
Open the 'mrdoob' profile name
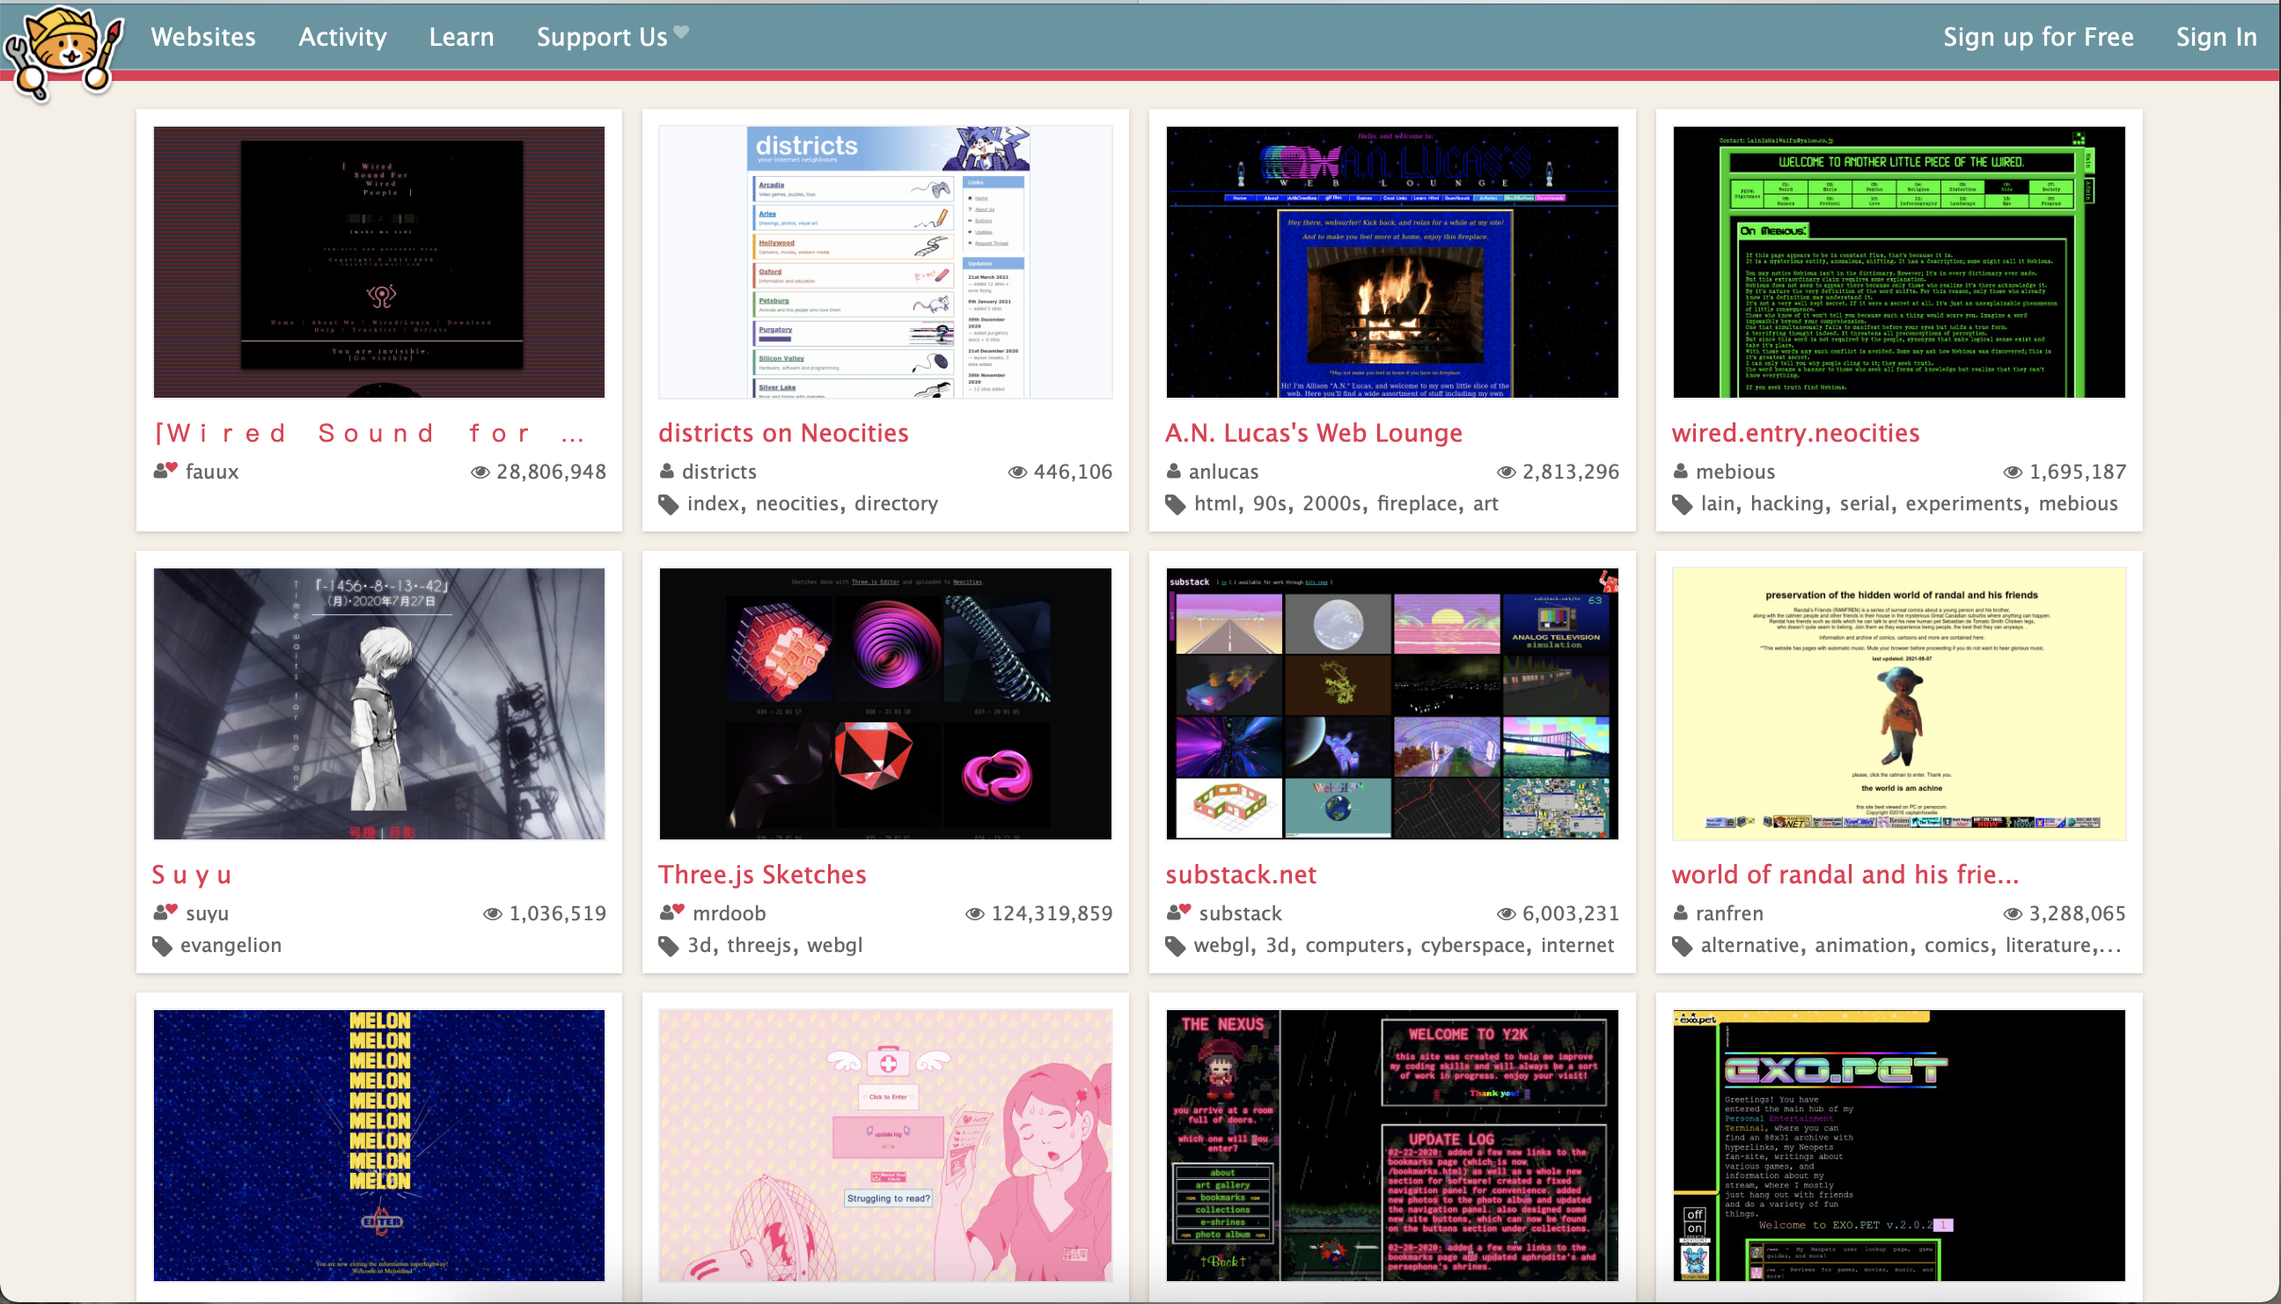pyautogui.click(x=729, y=912)
